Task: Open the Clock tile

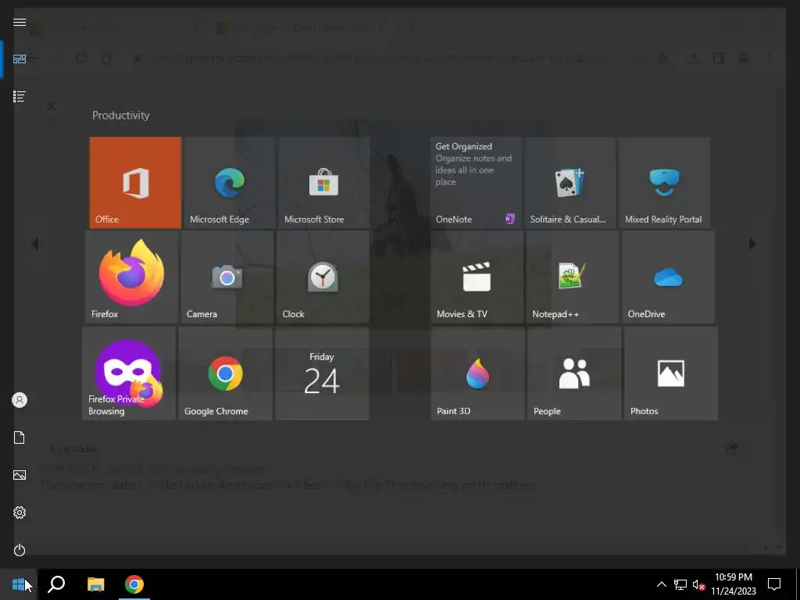Action: (323, 277)
